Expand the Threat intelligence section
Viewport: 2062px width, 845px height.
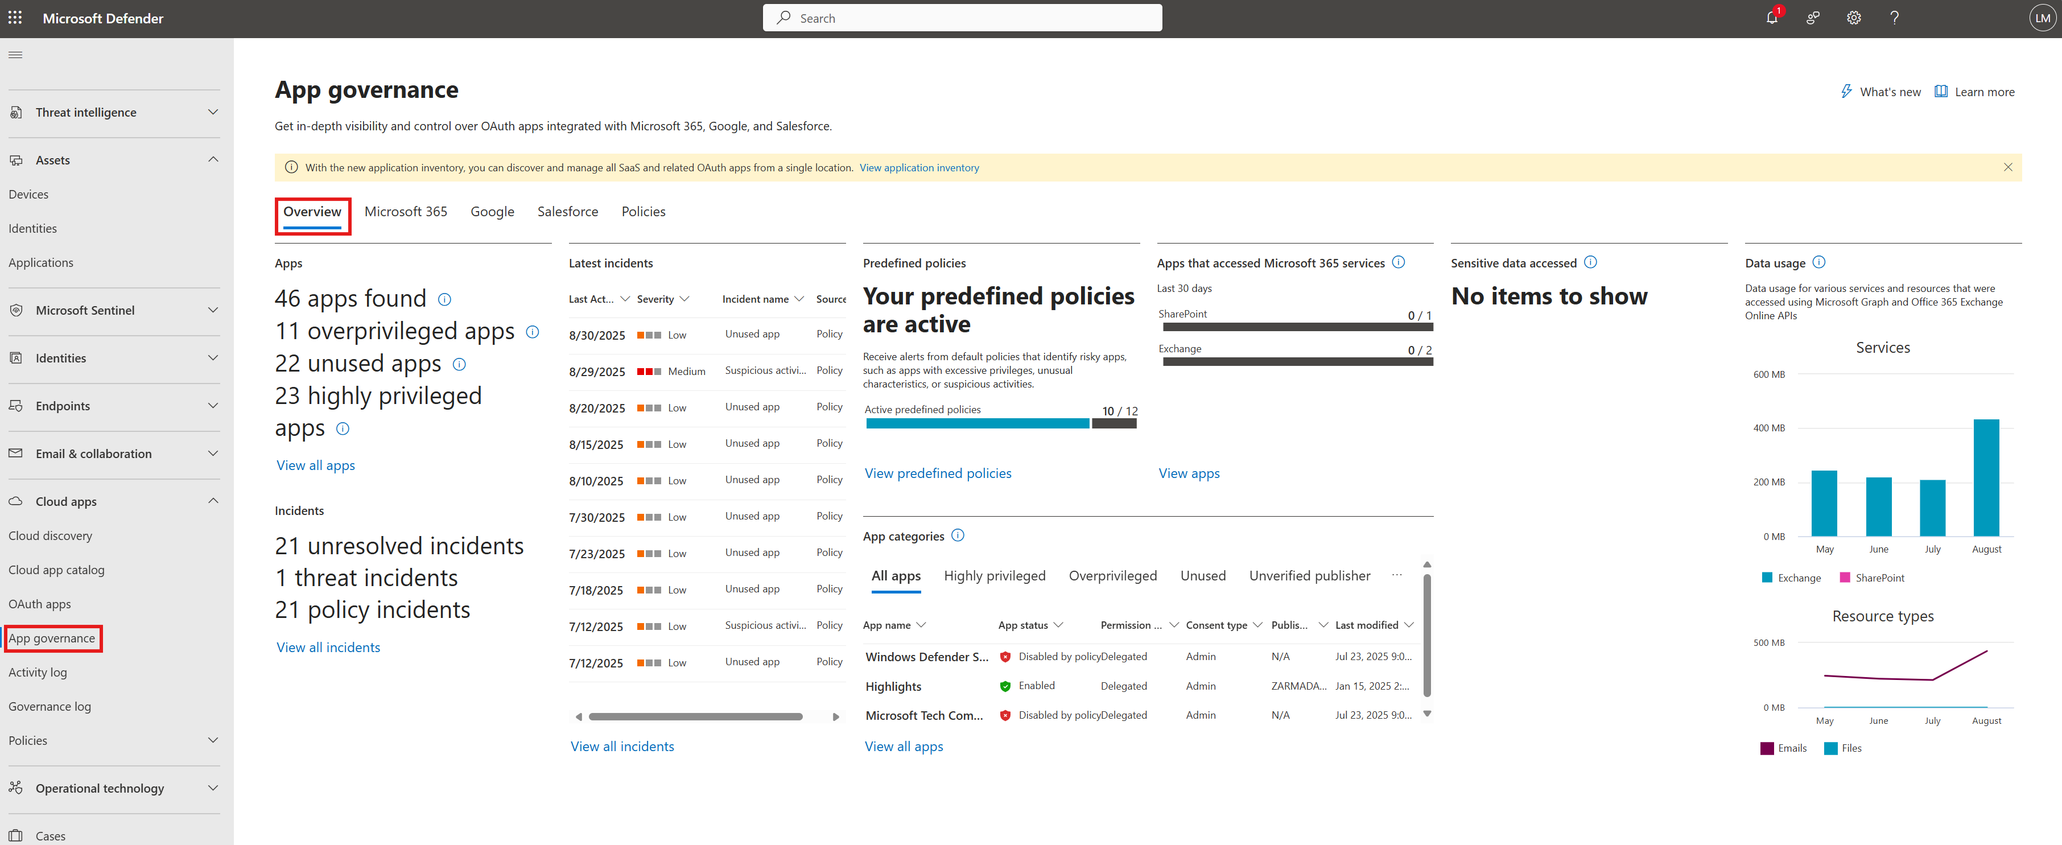212,112
